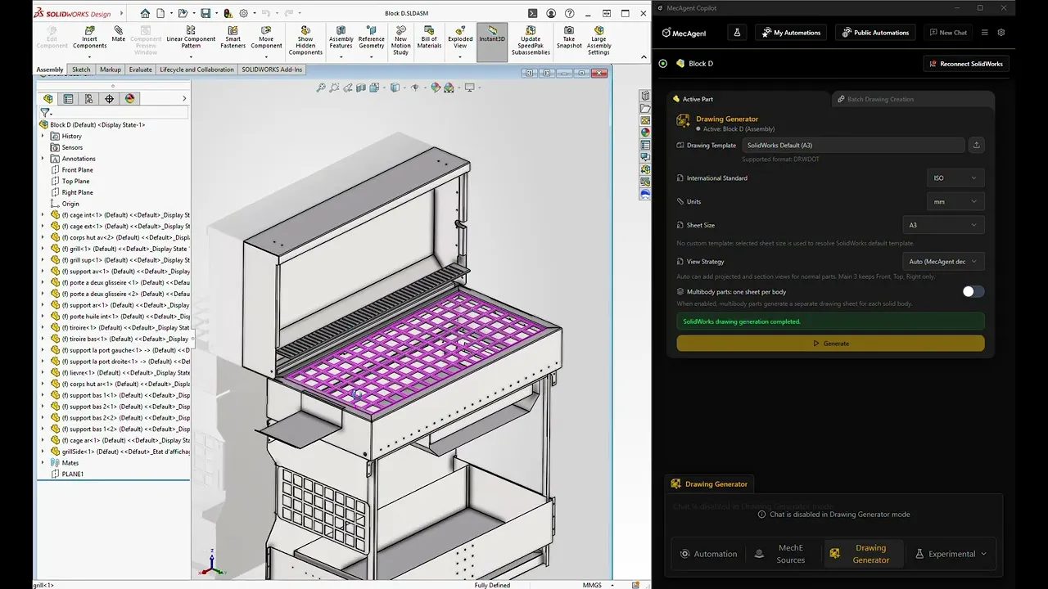Click the Open file folder icon

tap(184, 13)
